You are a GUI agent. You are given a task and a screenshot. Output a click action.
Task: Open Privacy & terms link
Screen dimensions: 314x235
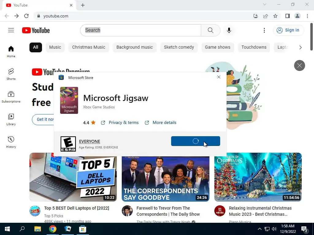[x=124, y=122]
